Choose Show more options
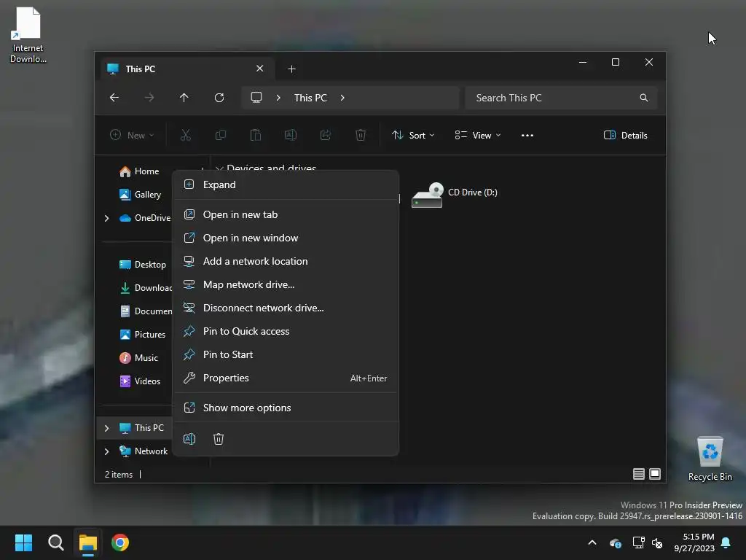Image resolution: width=746 pixels, height=560 pixels. click(286, 408)
